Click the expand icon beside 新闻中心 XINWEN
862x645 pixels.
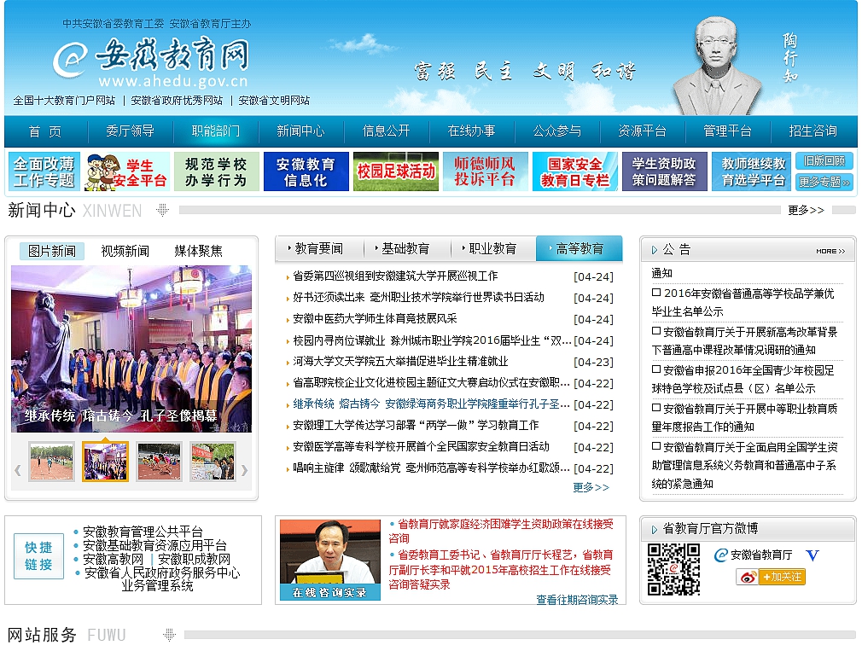pyautogui.click(x=163, y=210)
